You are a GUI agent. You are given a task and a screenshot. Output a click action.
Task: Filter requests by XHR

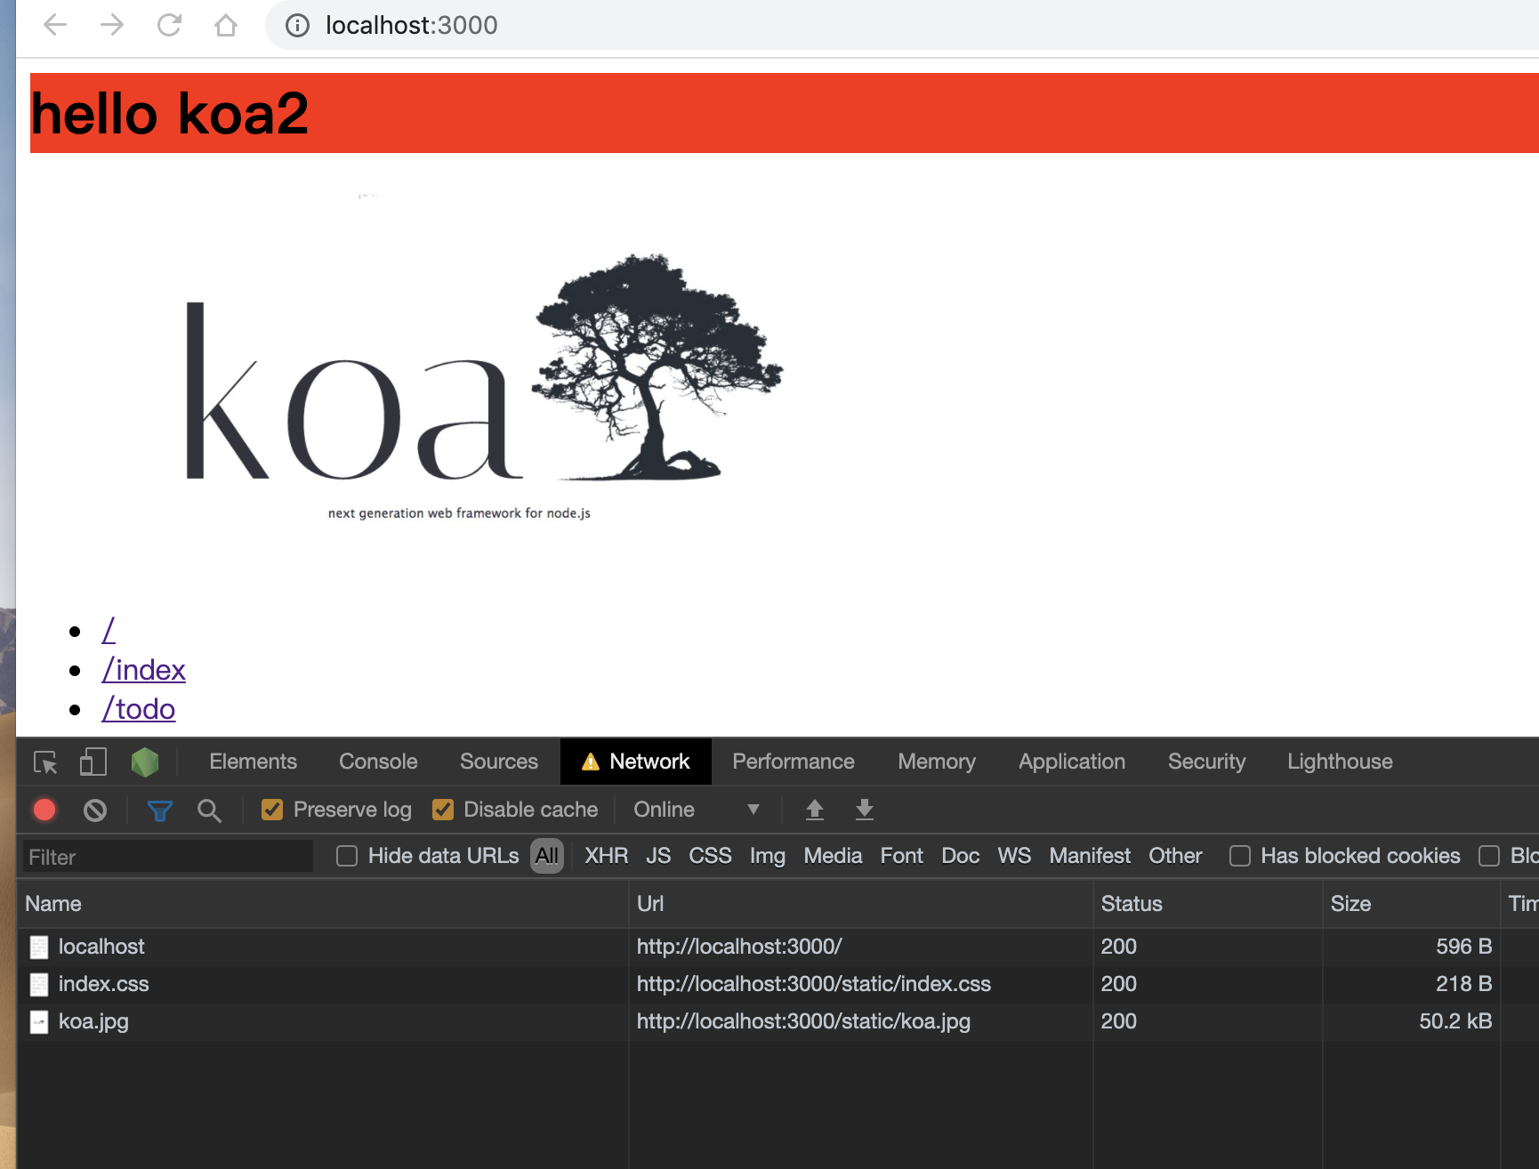tap(607, 856)
